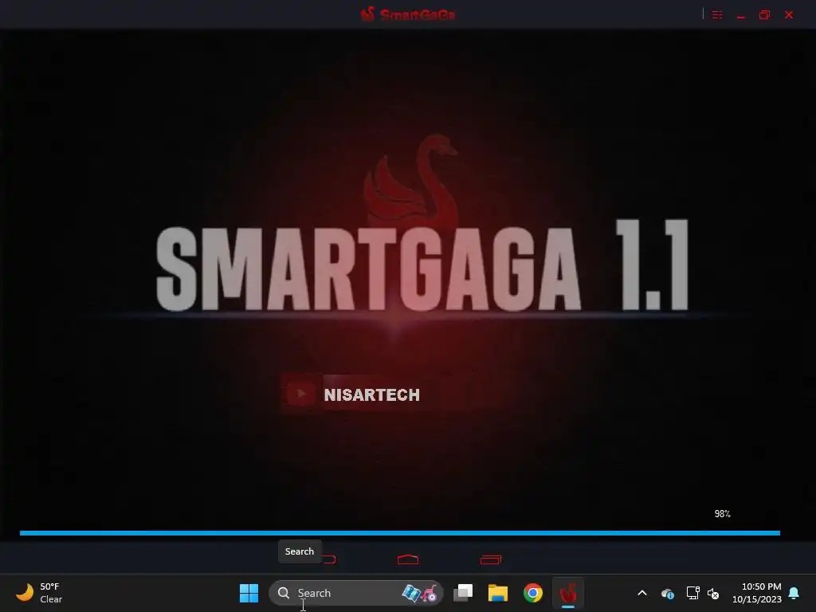Open the SmartGaGa menu (three lines) icon
Screen dimensions: 816x612
(x=717, y=14)
